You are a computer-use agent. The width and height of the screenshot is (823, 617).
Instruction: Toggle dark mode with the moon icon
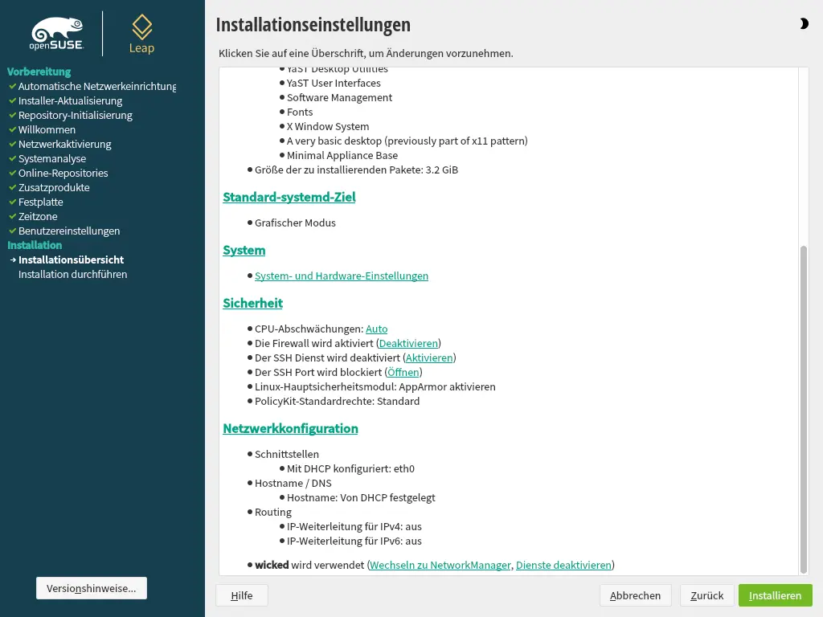(x=804, y=24)
